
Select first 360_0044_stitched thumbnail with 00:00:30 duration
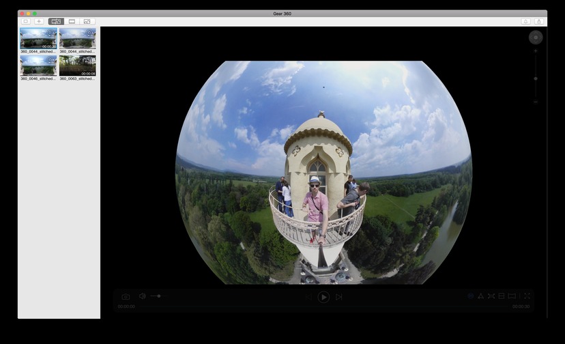point(39,39)
